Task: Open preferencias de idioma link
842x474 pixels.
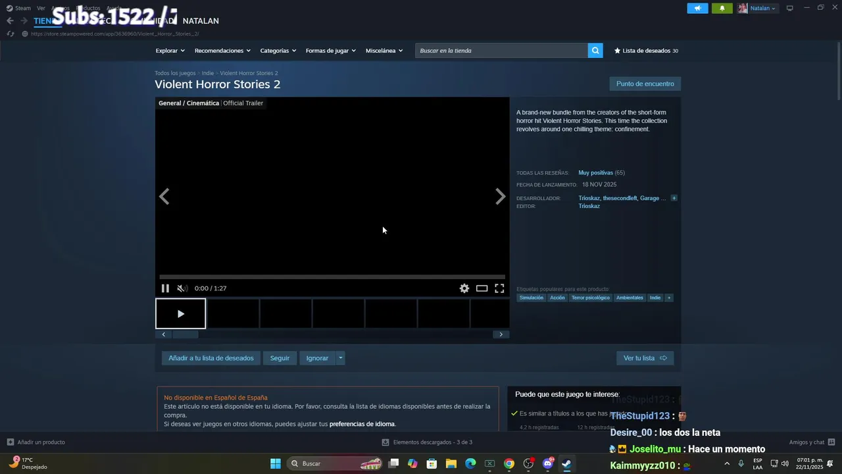Action: pyautogui.click(x=362, y=424)
